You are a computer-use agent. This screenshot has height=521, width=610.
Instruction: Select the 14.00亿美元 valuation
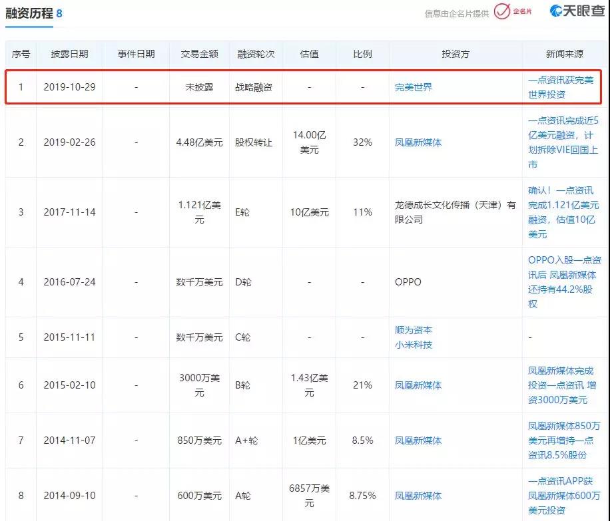pyautogui.click(x=309, y=142)
